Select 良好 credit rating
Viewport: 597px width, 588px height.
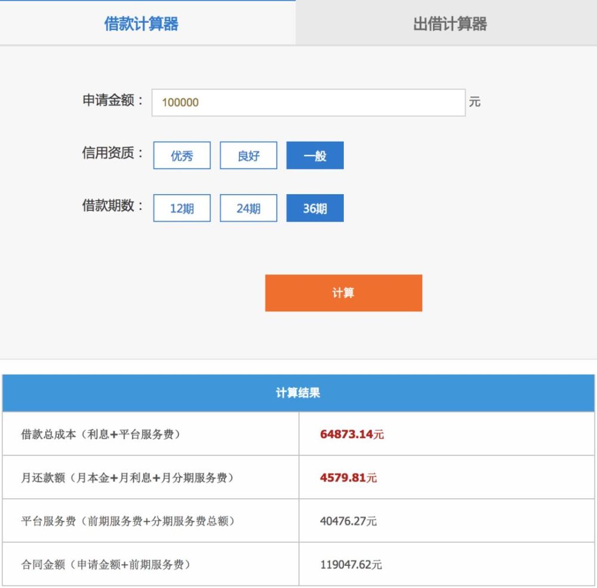[248, 155]
